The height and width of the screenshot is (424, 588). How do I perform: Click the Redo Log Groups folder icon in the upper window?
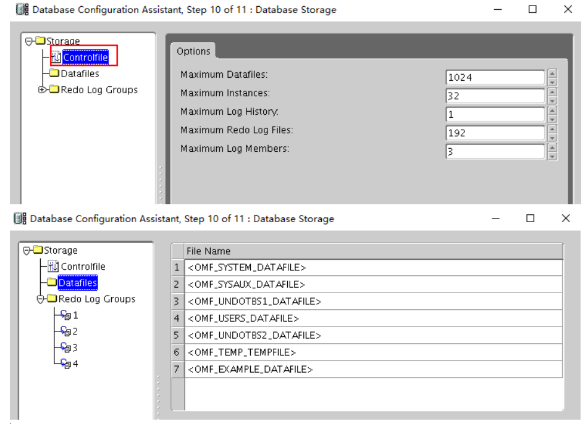coord(54,89)
